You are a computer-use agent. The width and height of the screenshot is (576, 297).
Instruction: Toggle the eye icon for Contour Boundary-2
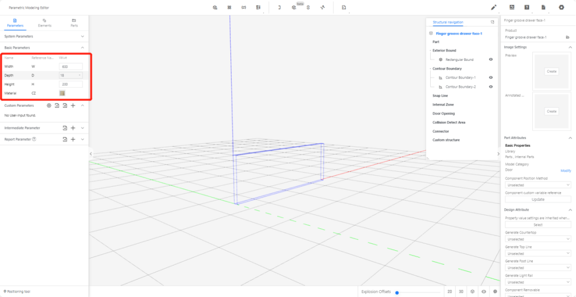pyautogui.click(x=491, y=87)
